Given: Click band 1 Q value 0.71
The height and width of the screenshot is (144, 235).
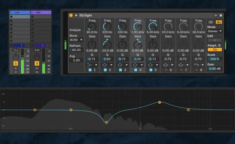Looking at the screenshot, I should (x=92, y=59).
